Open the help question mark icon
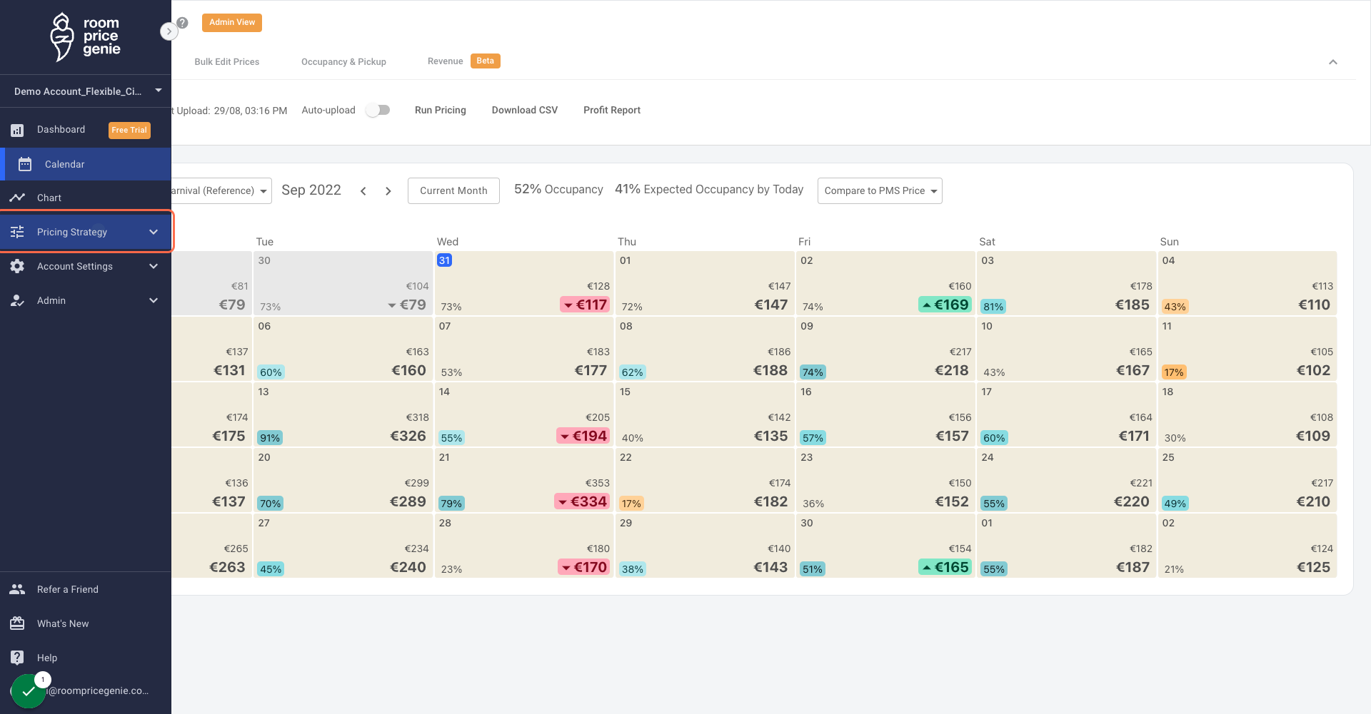This screenshot has height=714, width=1371. pos(183,23)
